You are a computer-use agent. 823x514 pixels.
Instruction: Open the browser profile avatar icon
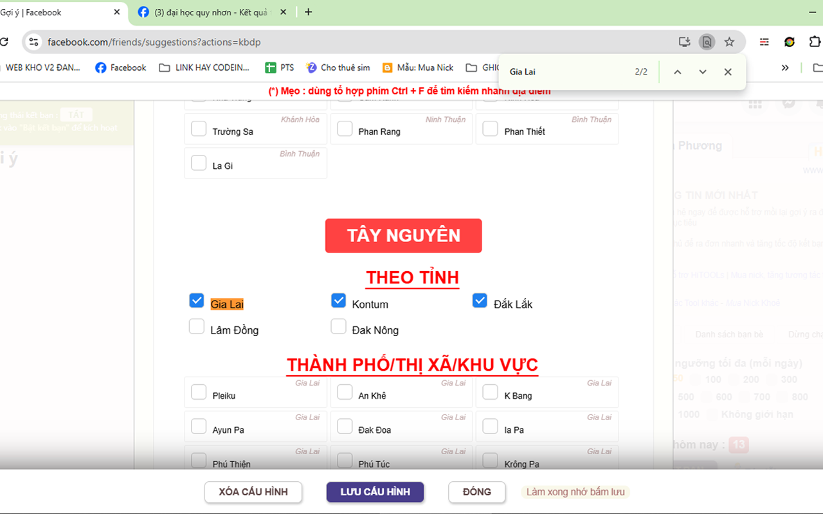pyautogui.click(x=789, y=42)
